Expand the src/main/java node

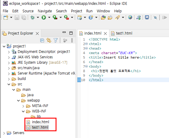coord(9,68)
